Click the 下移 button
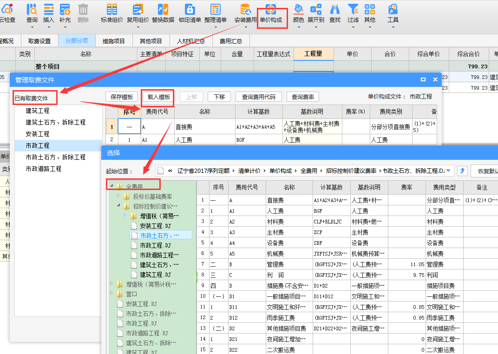Screen dimensions: 498x354 (x=219, y=97)
